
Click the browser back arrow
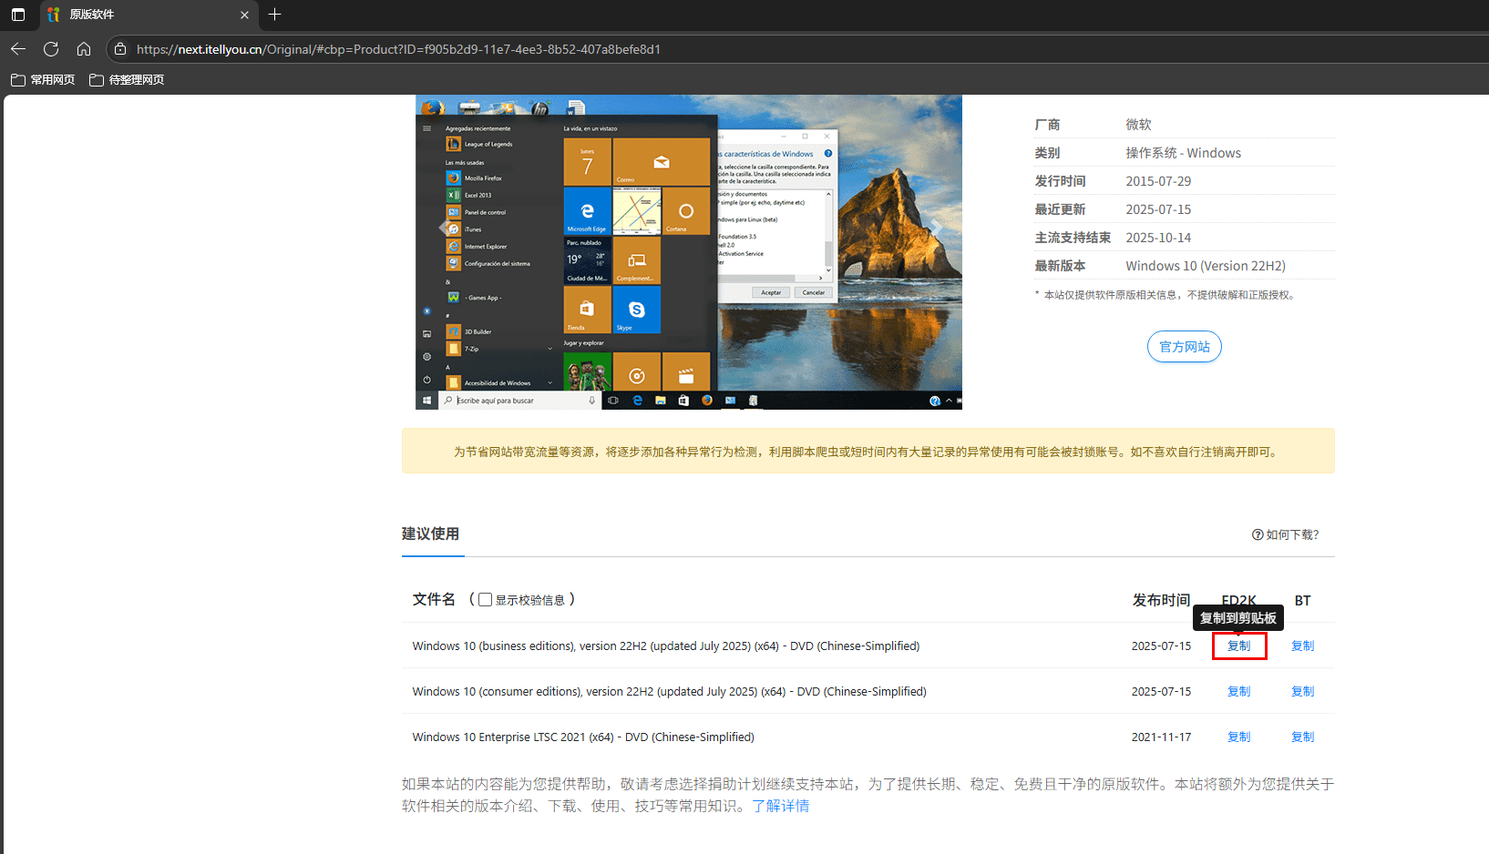18,49
